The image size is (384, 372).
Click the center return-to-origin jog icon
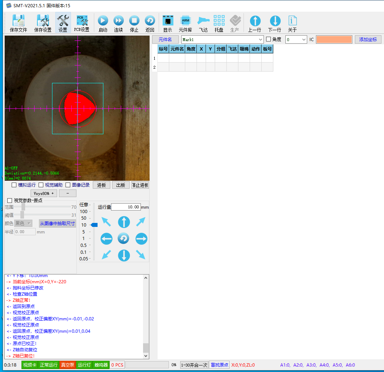[x=123, y=239]
